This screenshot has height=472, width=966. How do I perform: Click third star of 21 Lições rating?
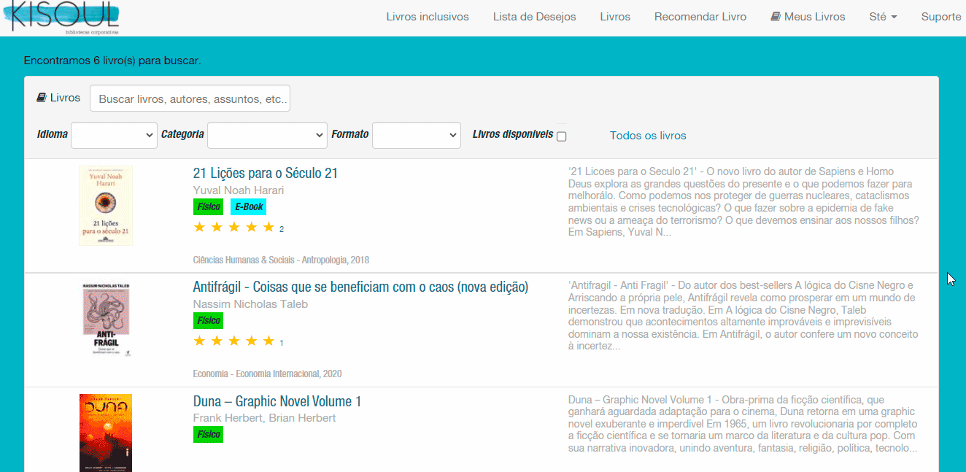click(x=234, y=228)
